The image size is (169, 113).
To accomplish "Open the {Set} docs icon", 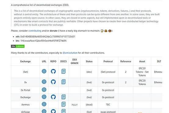I will click(x=63, y=71).
